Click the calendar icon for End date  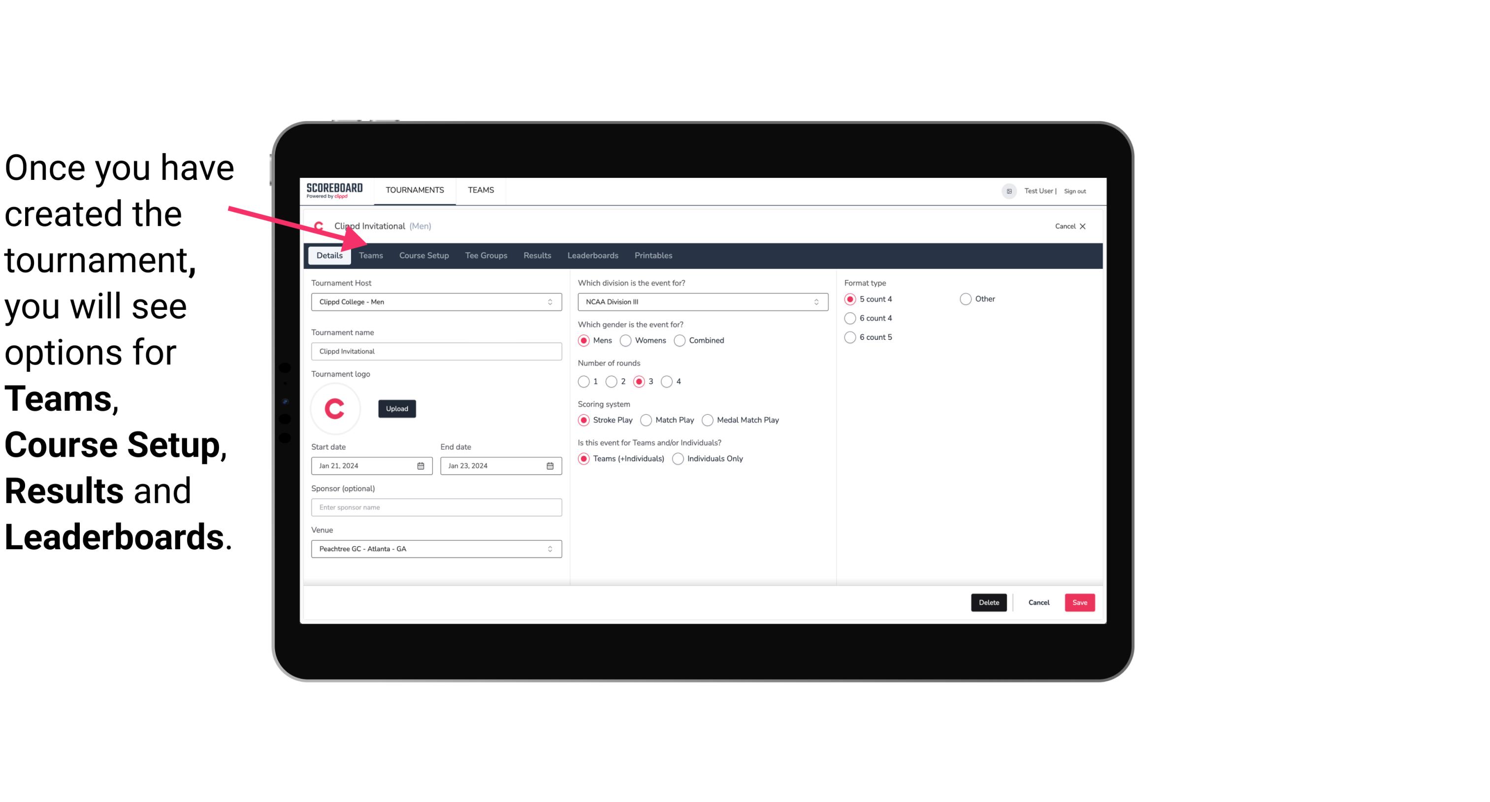click(x=551, y=465)
